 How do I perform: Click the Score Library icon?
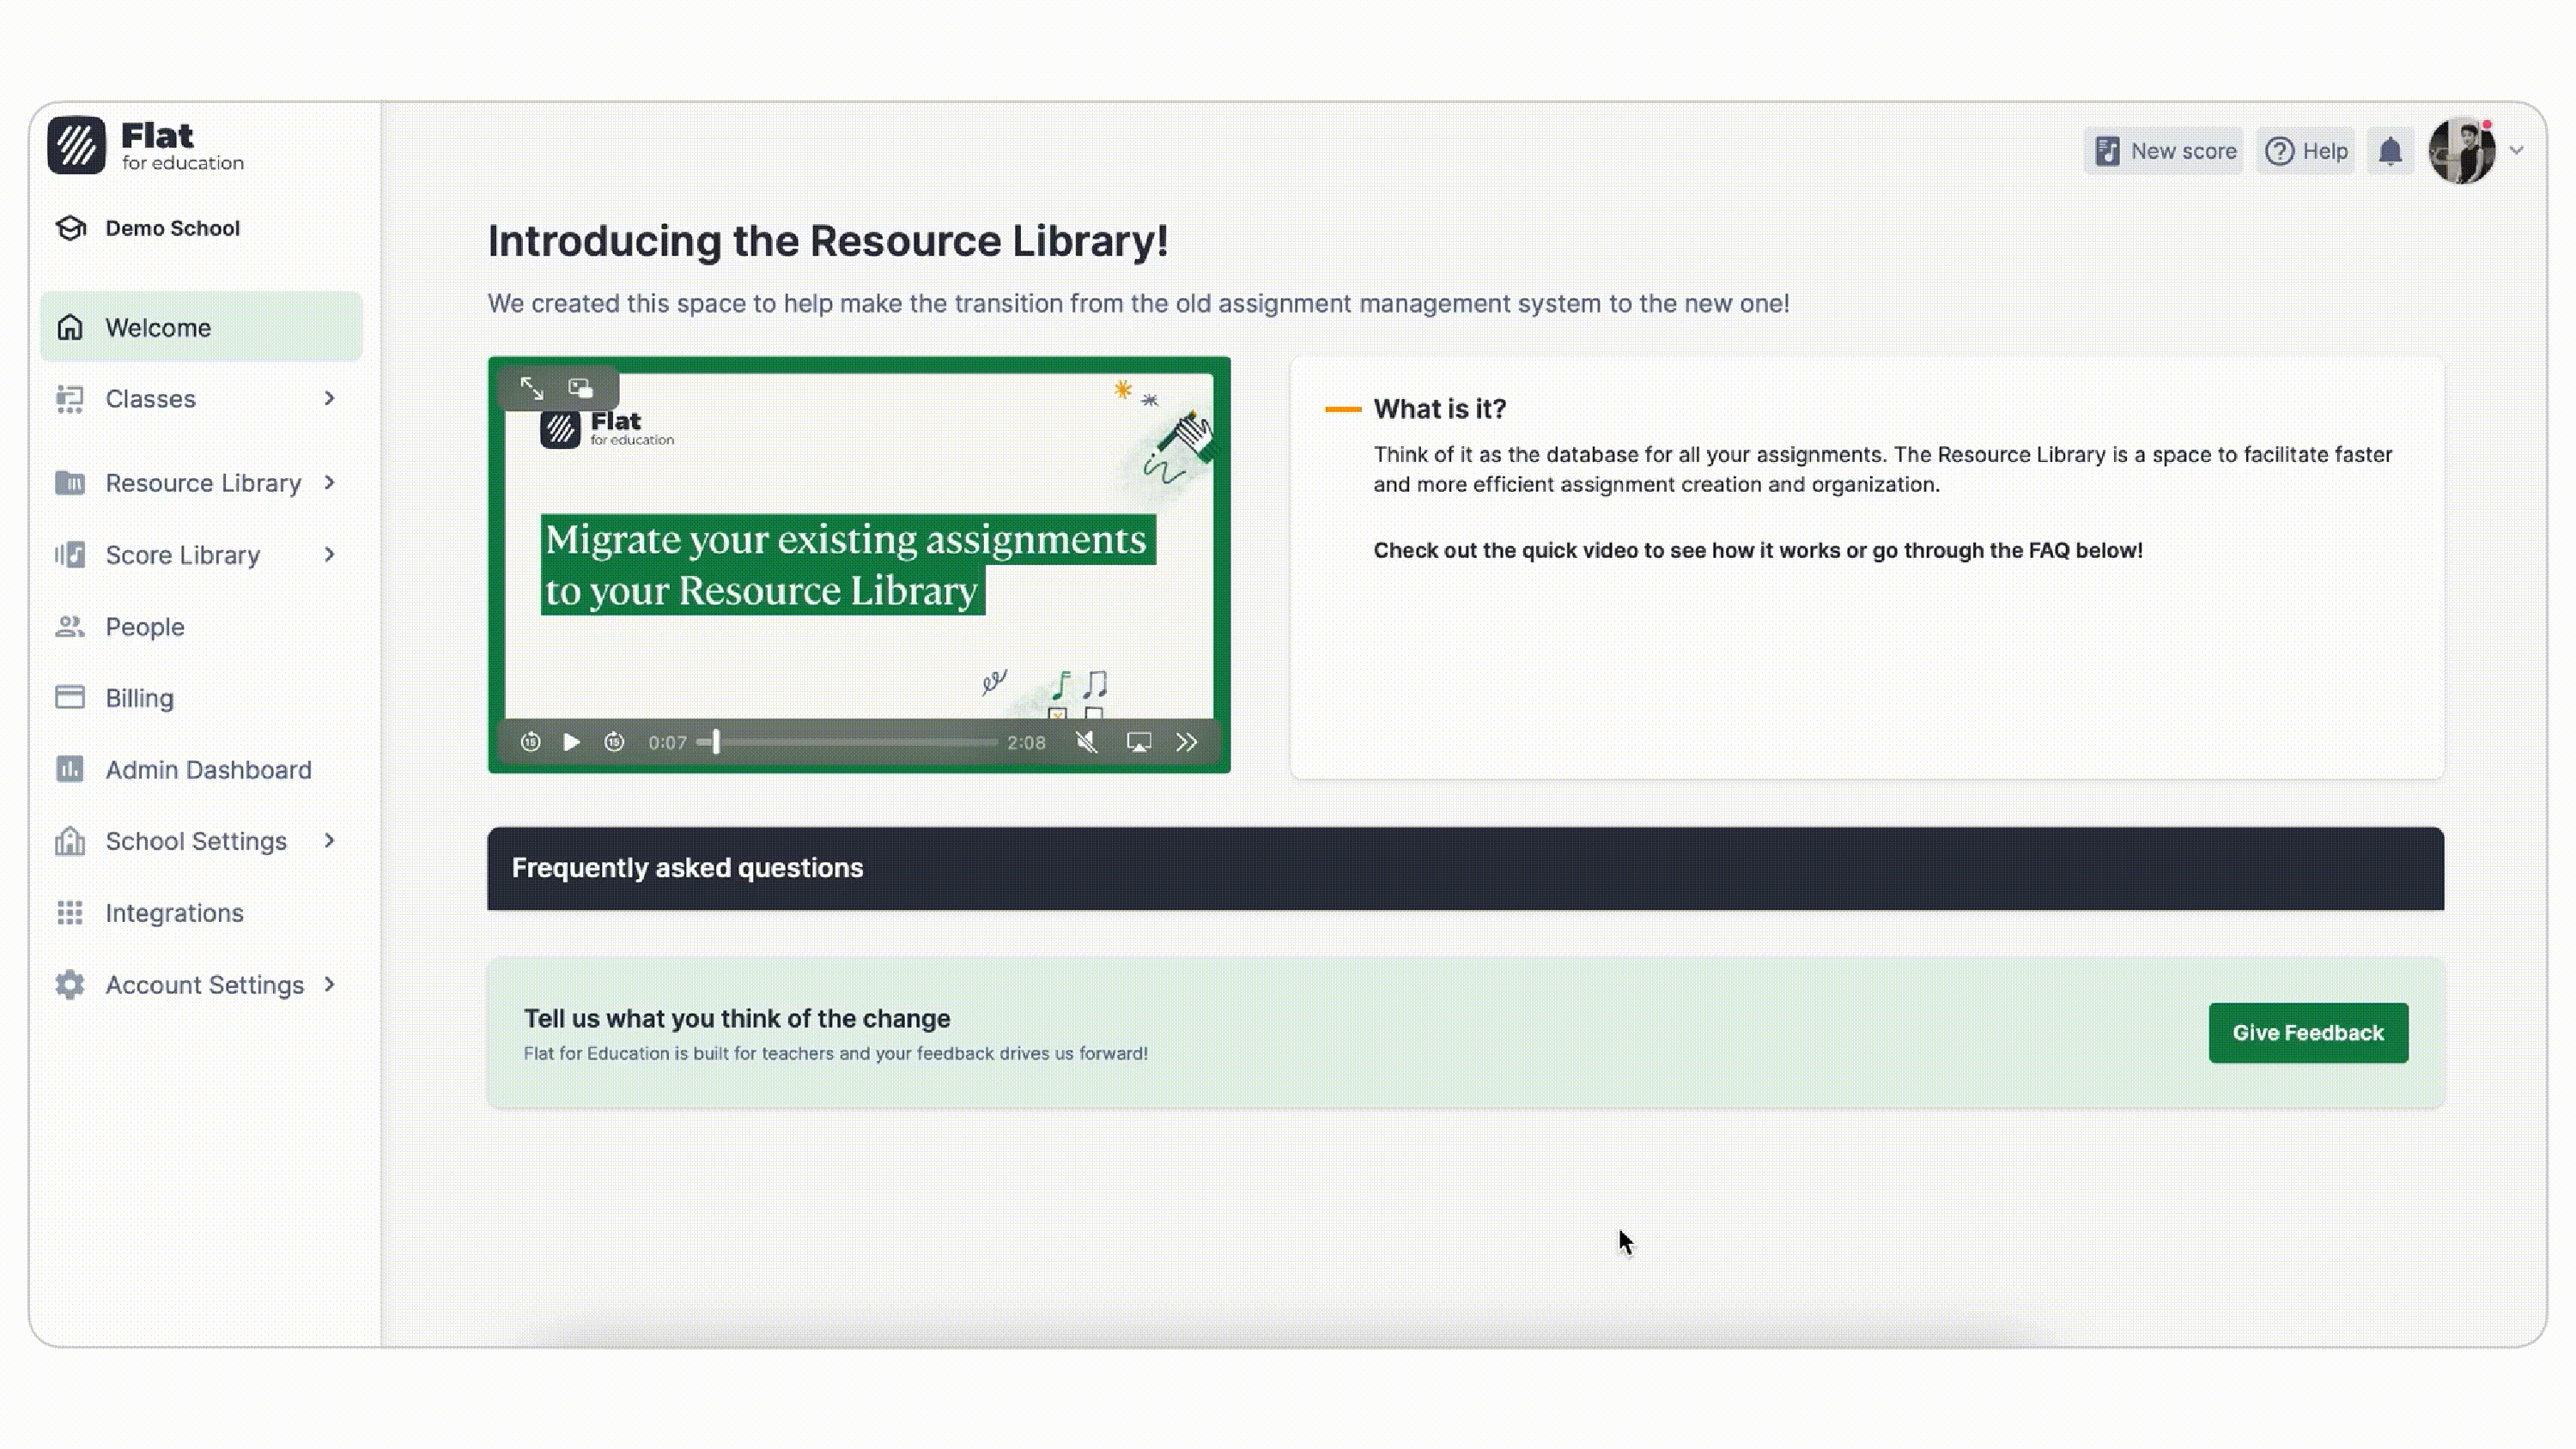coord(70,555)
